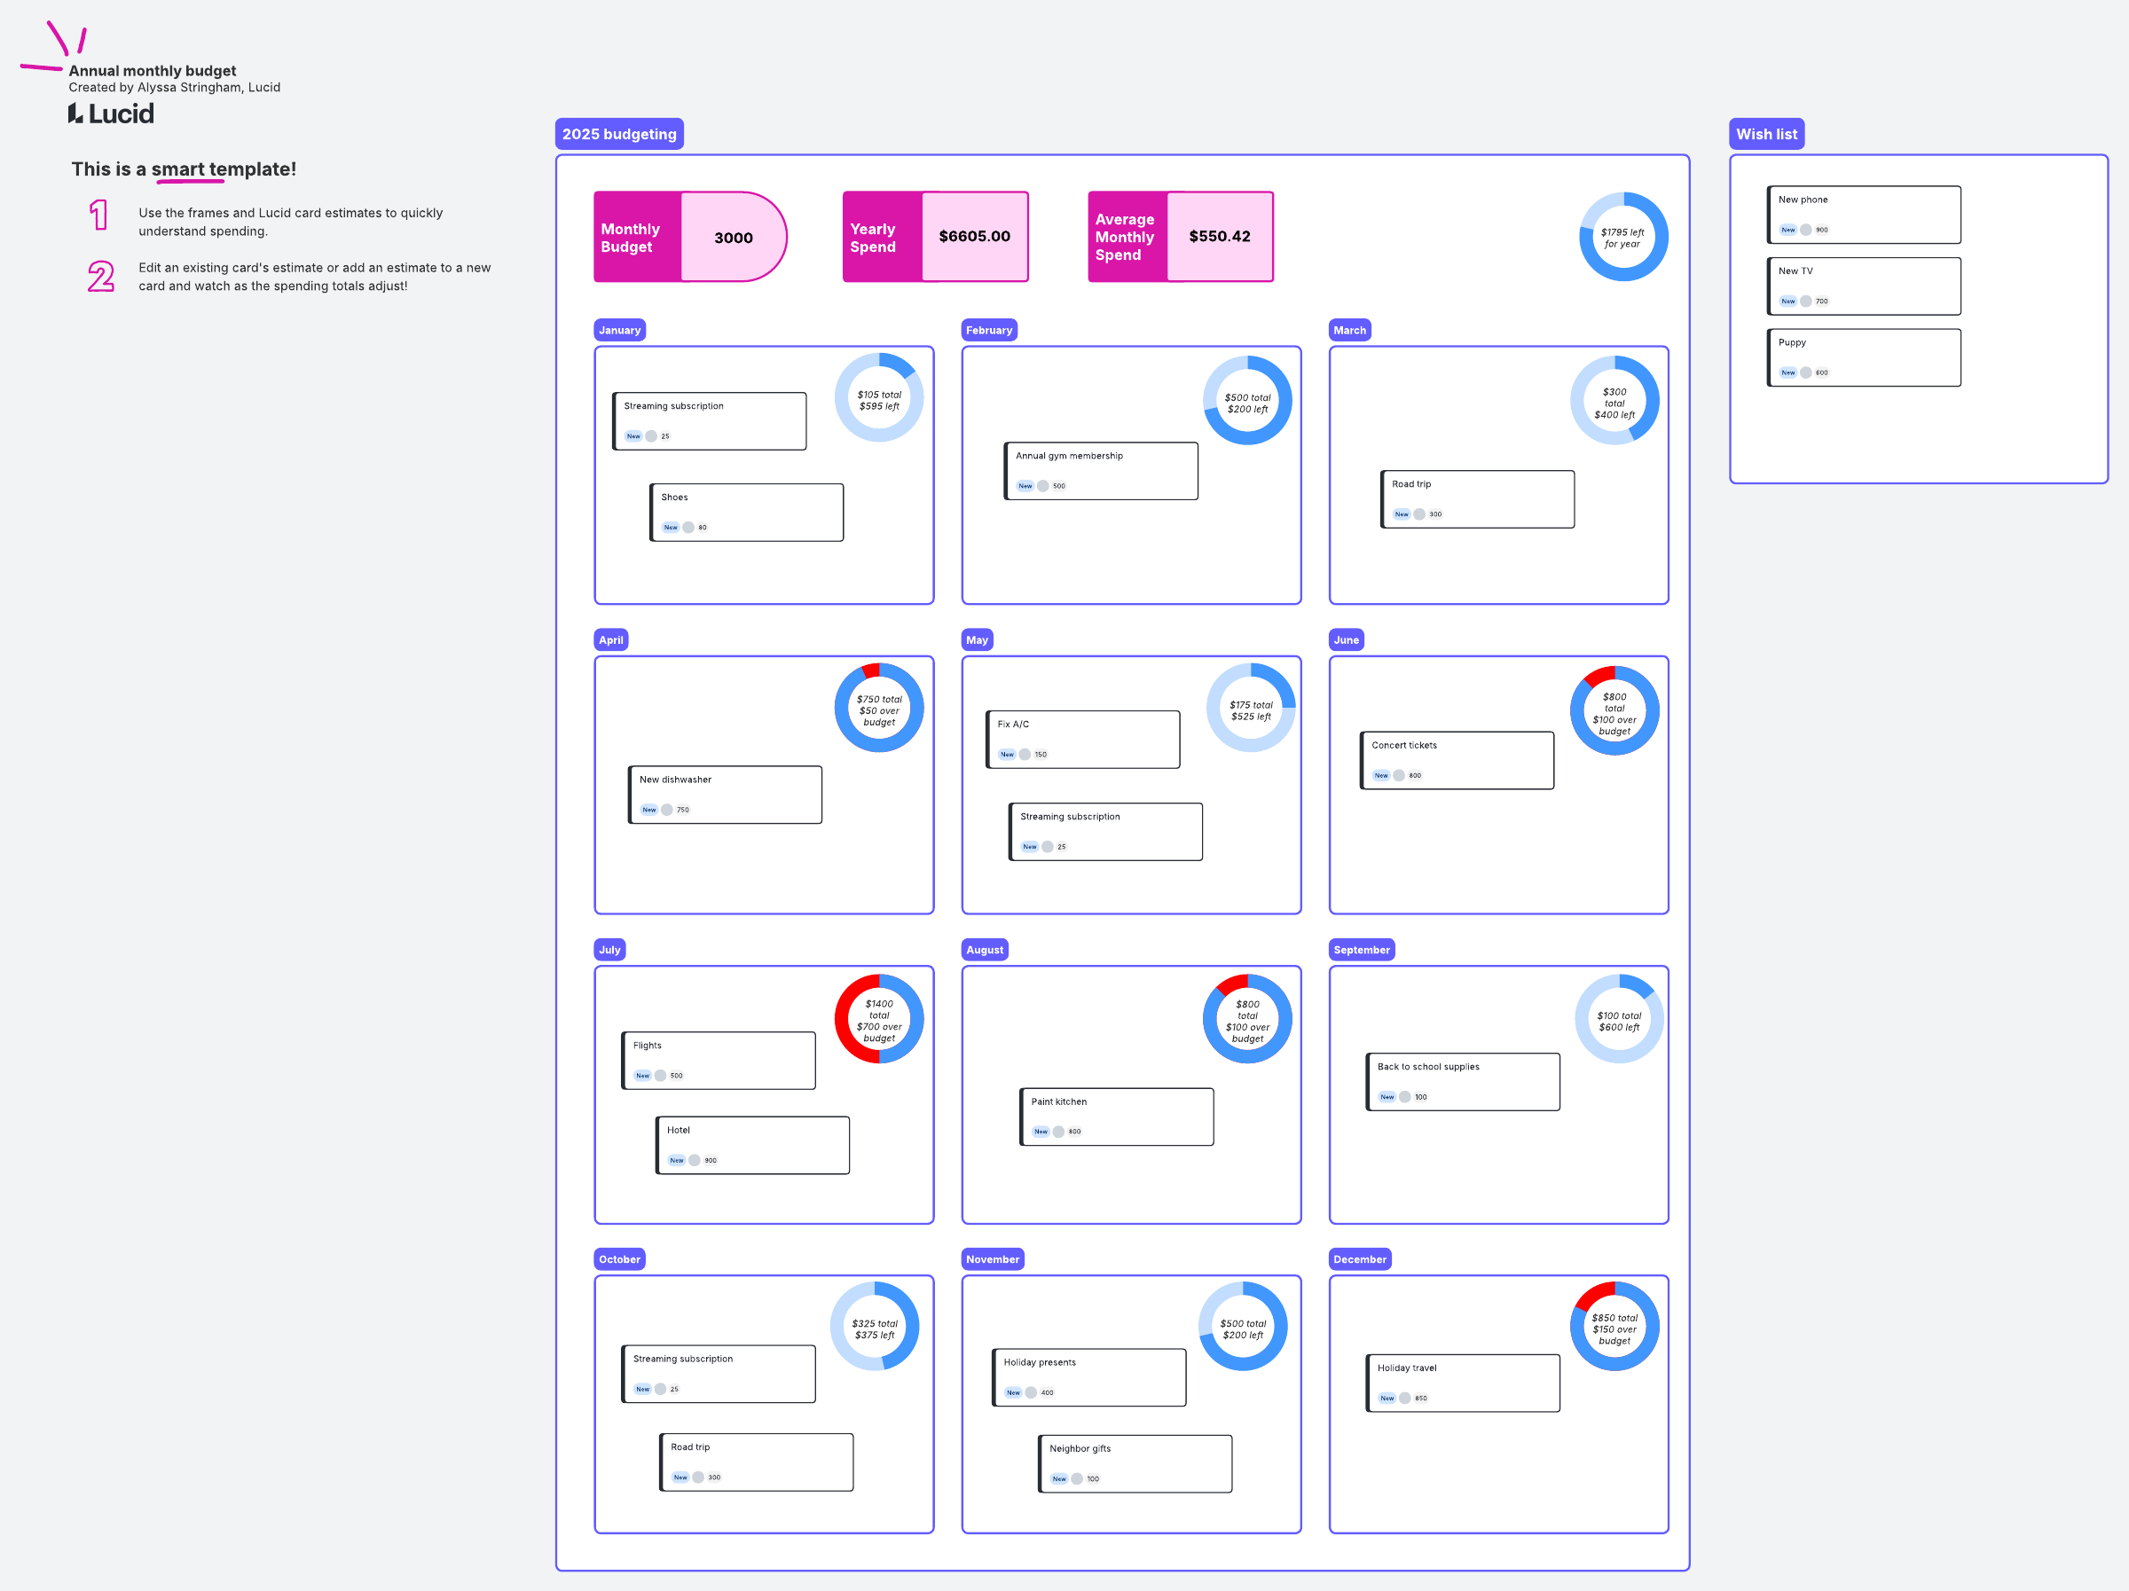The image size is (2129, 1591).
Task: Select the 2025 budgeting frame label
Action: click(x=619, y=135)
